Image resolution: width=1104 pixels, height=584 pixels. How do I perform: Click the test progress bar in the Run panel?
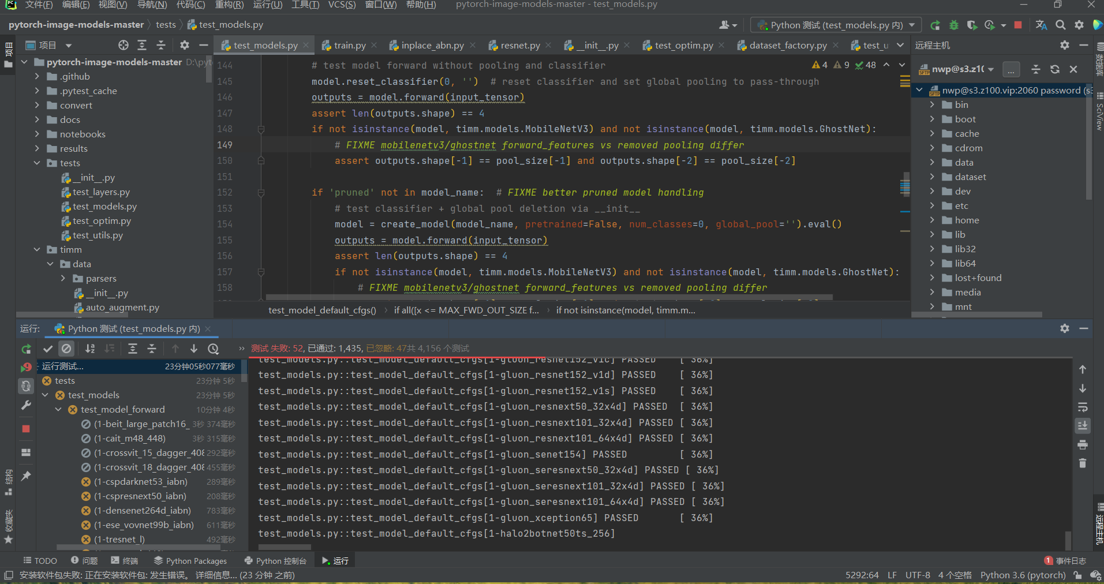coord(397,357)
